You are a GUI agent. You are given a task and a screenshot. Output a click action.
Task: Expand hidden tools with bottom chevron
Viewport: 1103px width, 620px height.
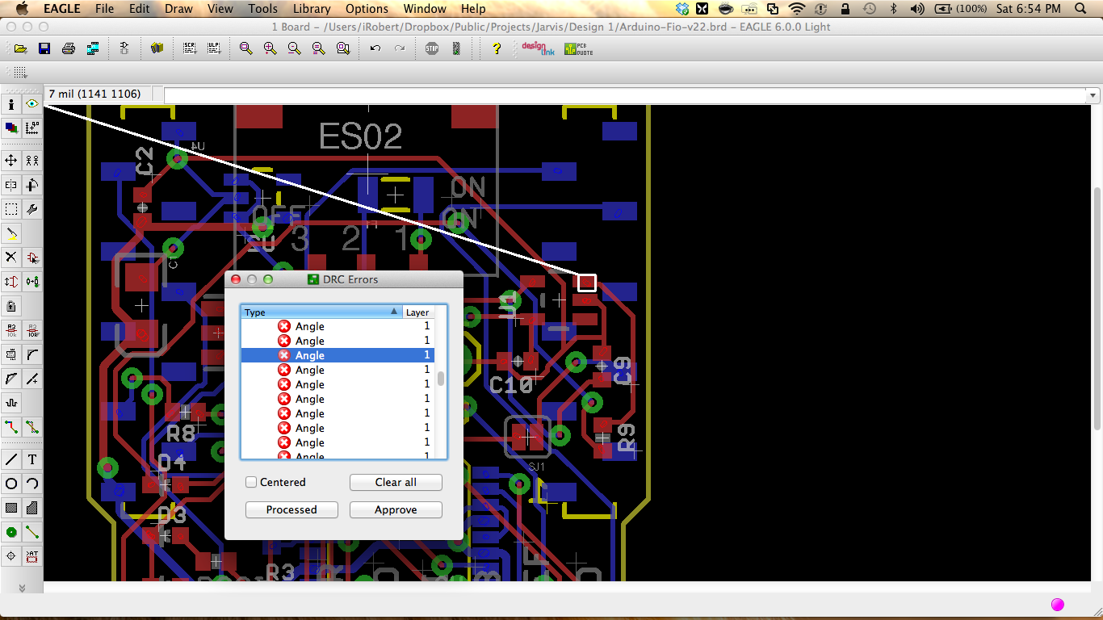[22, 587]
